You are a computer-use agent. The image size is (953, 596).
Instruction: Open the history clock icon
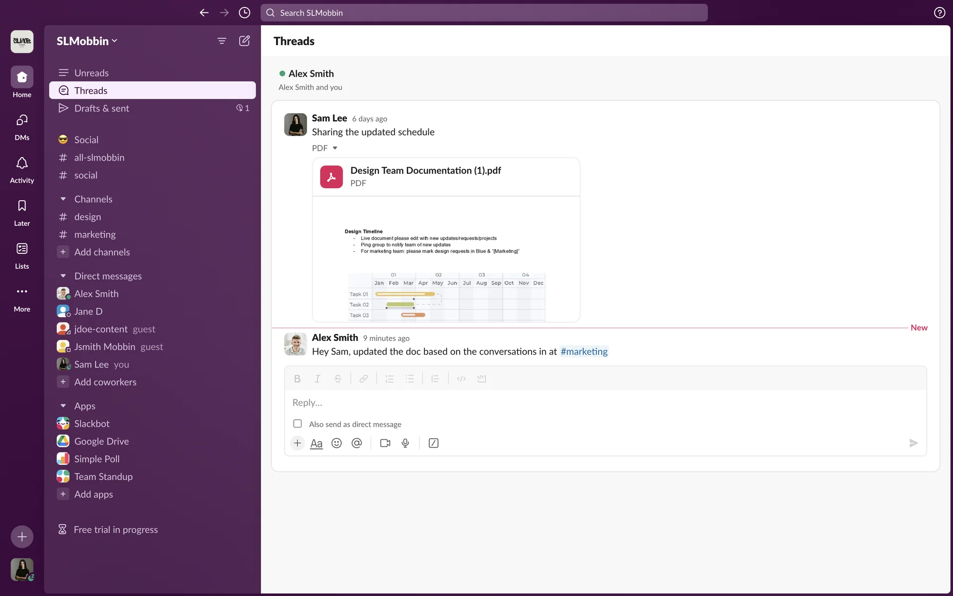(x=244, y=13)
